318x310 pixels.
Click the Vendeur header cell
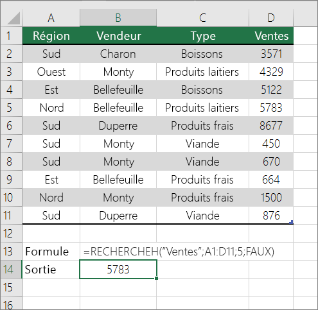(118, 36)
